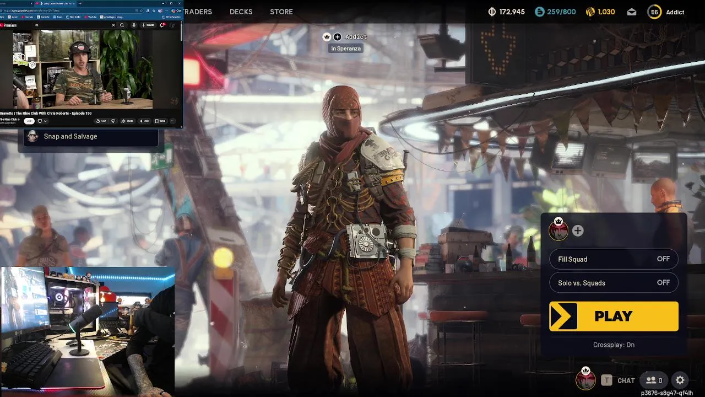Open the Store tab
Screen dimensions: 705x397
coord(281,12)
